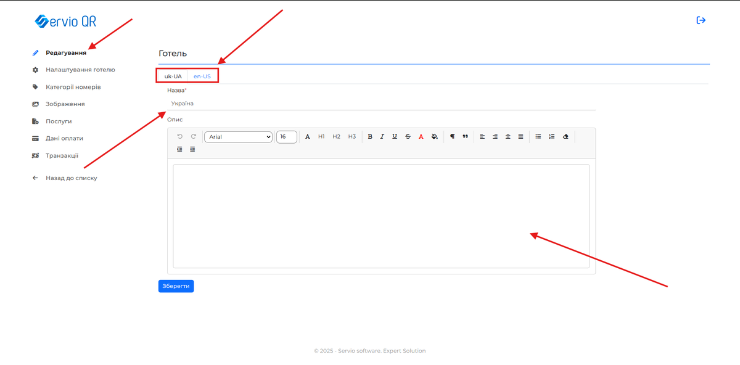Open Налаштування готелю in the sidebar

(80, 70)
